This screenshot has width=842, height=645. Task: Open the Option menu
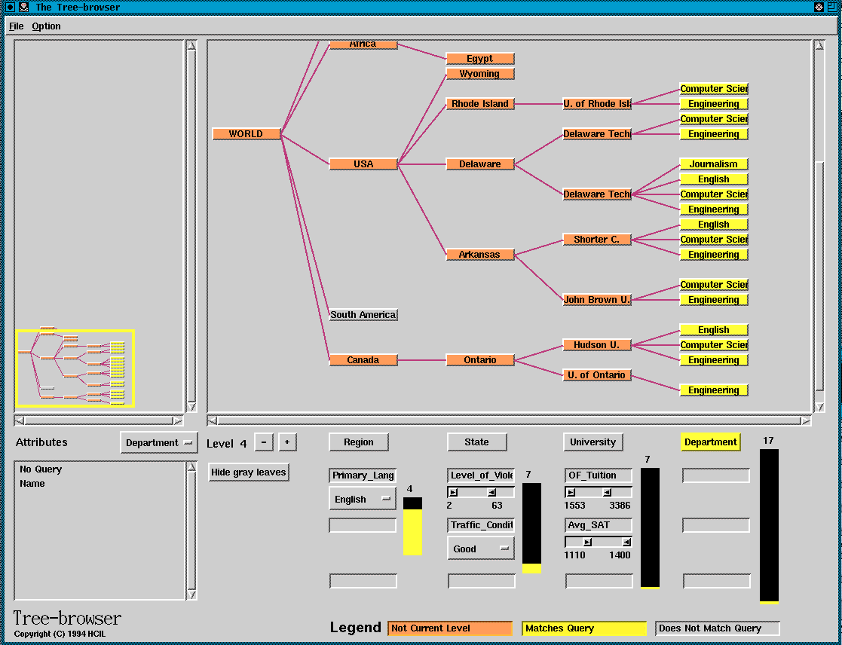point(46,26)
